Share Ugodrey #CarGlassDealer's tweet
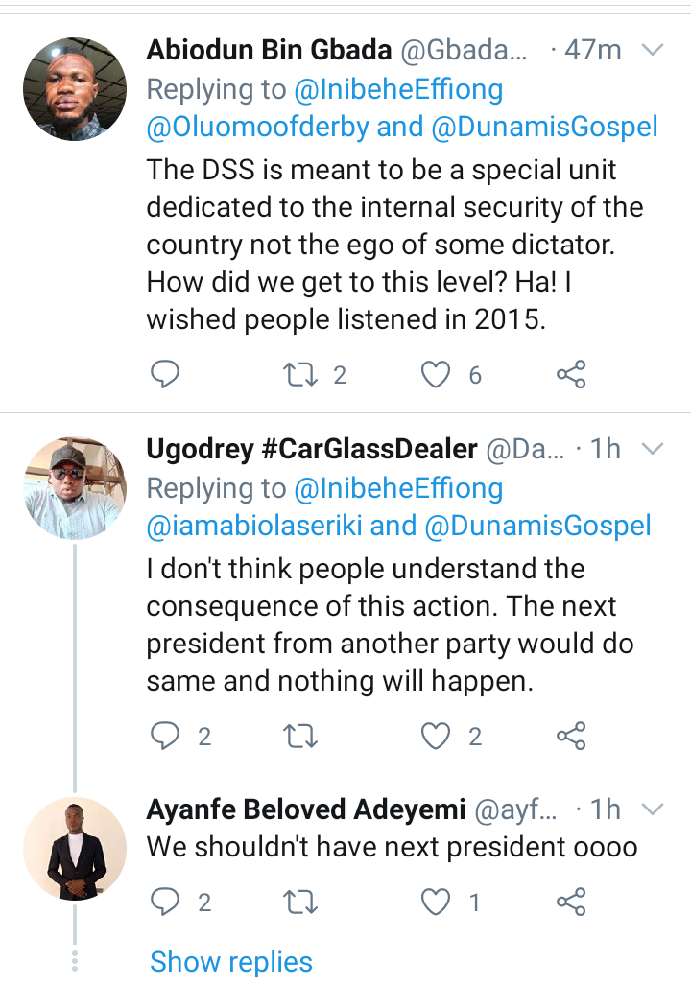 (571, 736)
